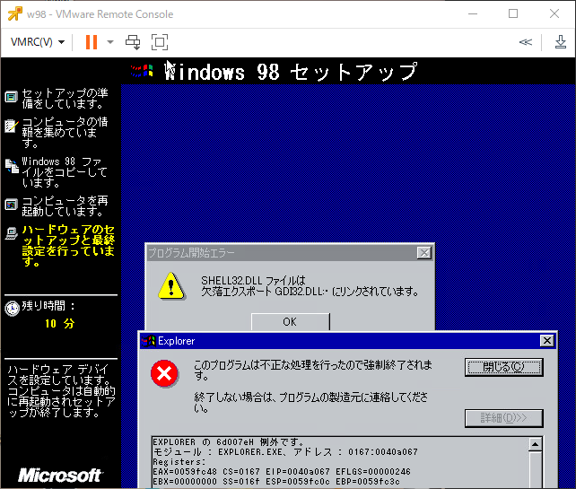
Task: Expand the power options dropdown arrow
Action: [109, 42]
